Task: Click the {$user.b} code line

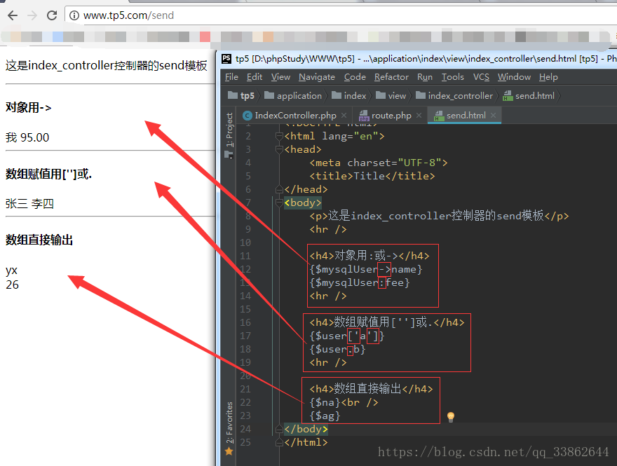Action: 338,349
